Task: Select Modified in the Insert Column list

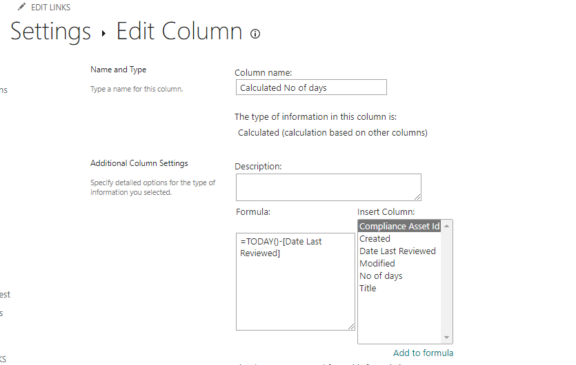Action: 399,263
